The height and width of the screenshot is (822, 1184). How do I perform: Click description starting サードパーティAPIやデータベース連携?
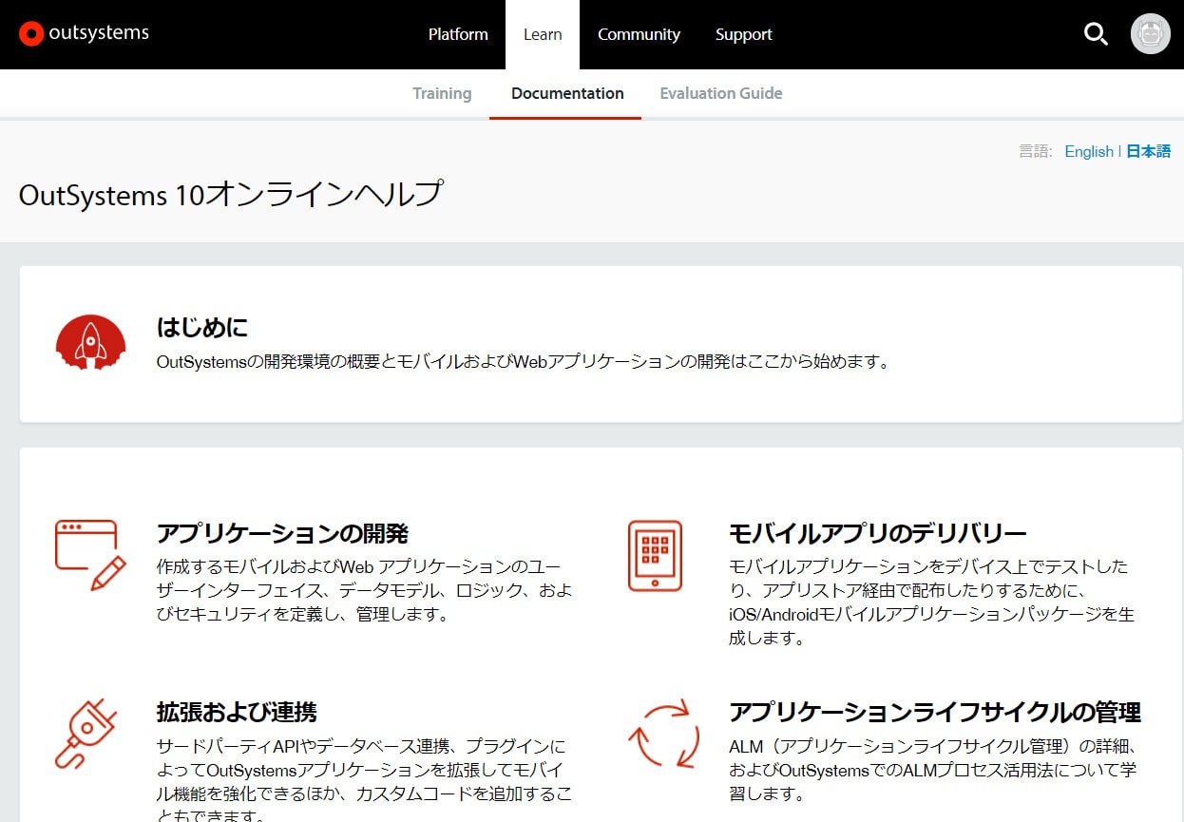click(x=365, y=781)
